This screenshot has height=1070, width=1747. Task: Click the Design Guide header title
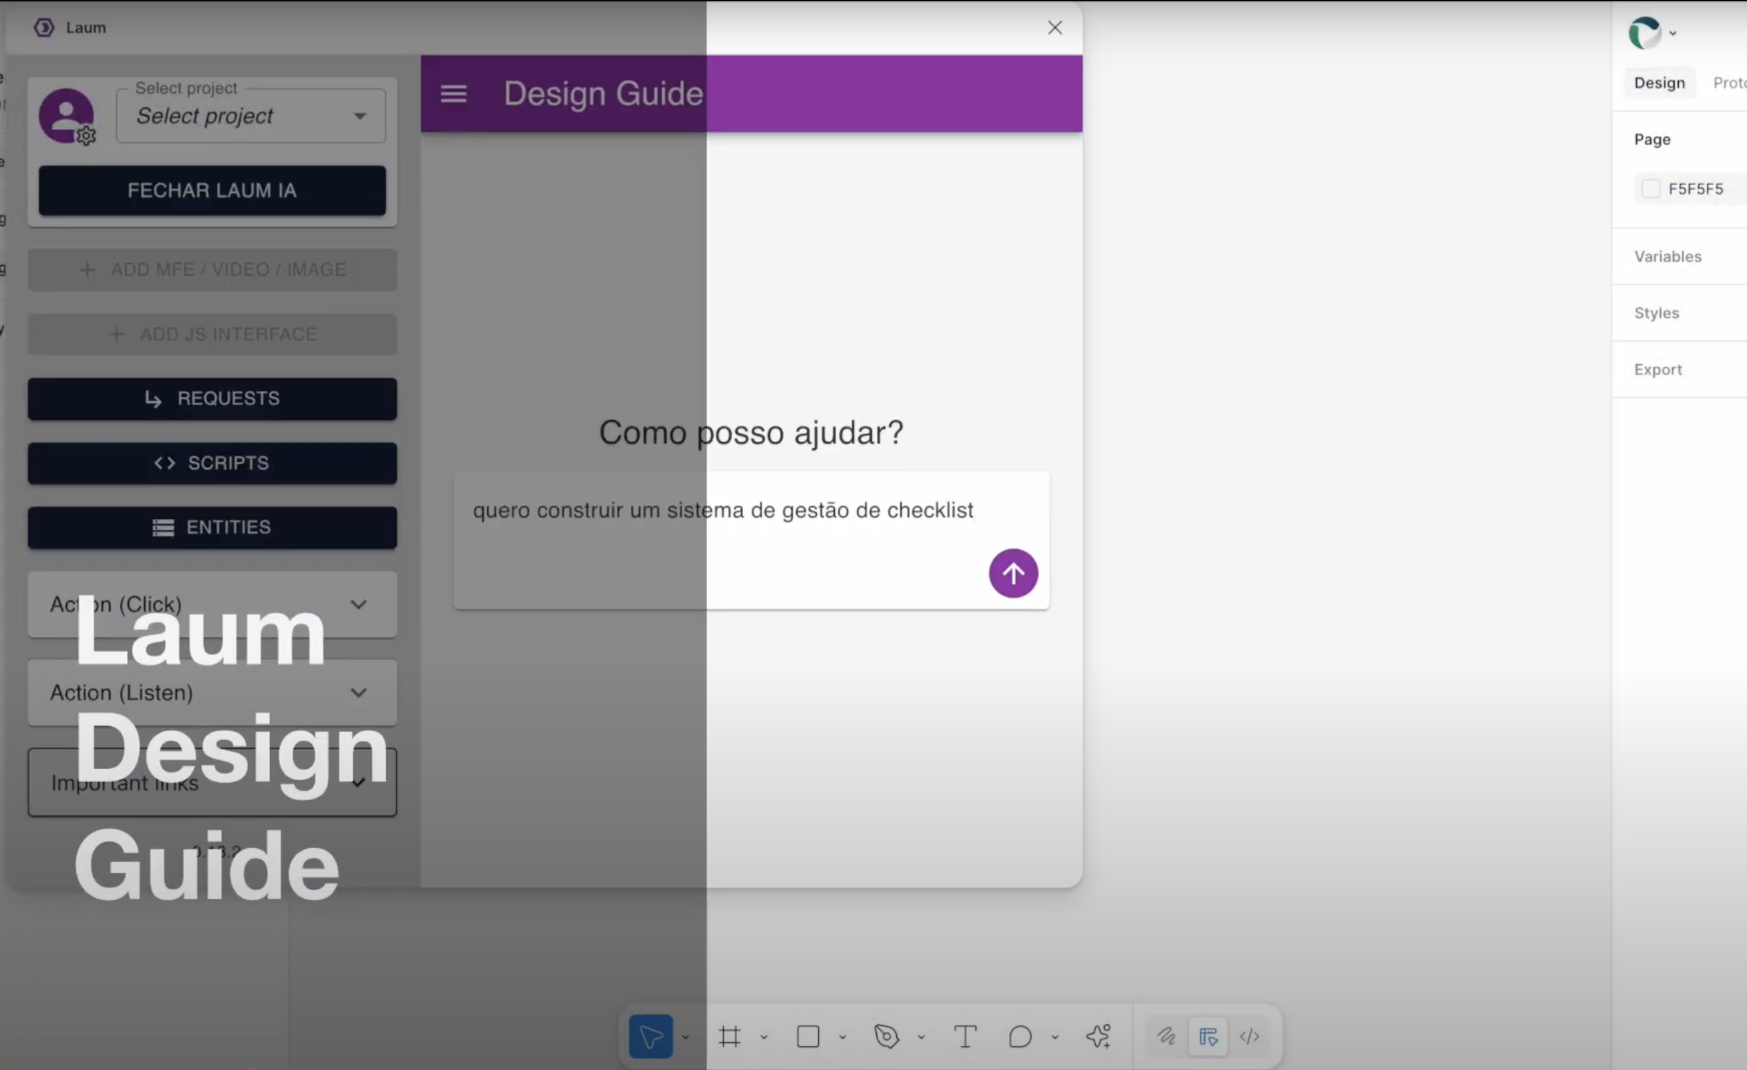pos(603,94)
